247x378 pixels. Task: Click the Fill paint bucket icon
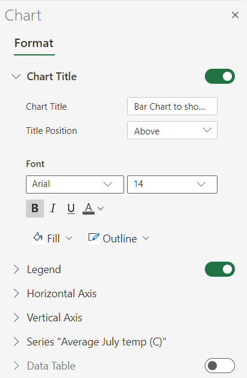(x=38, y=238)
